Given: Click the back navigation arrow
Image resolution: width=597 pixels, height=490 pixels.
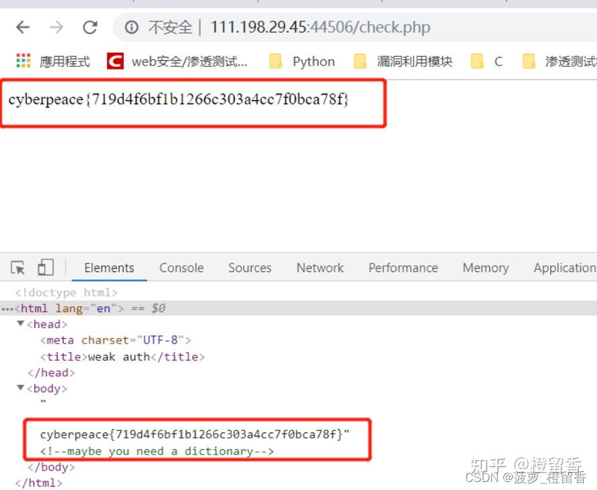Looking at the screenshot, I should [x=22, y=27].
